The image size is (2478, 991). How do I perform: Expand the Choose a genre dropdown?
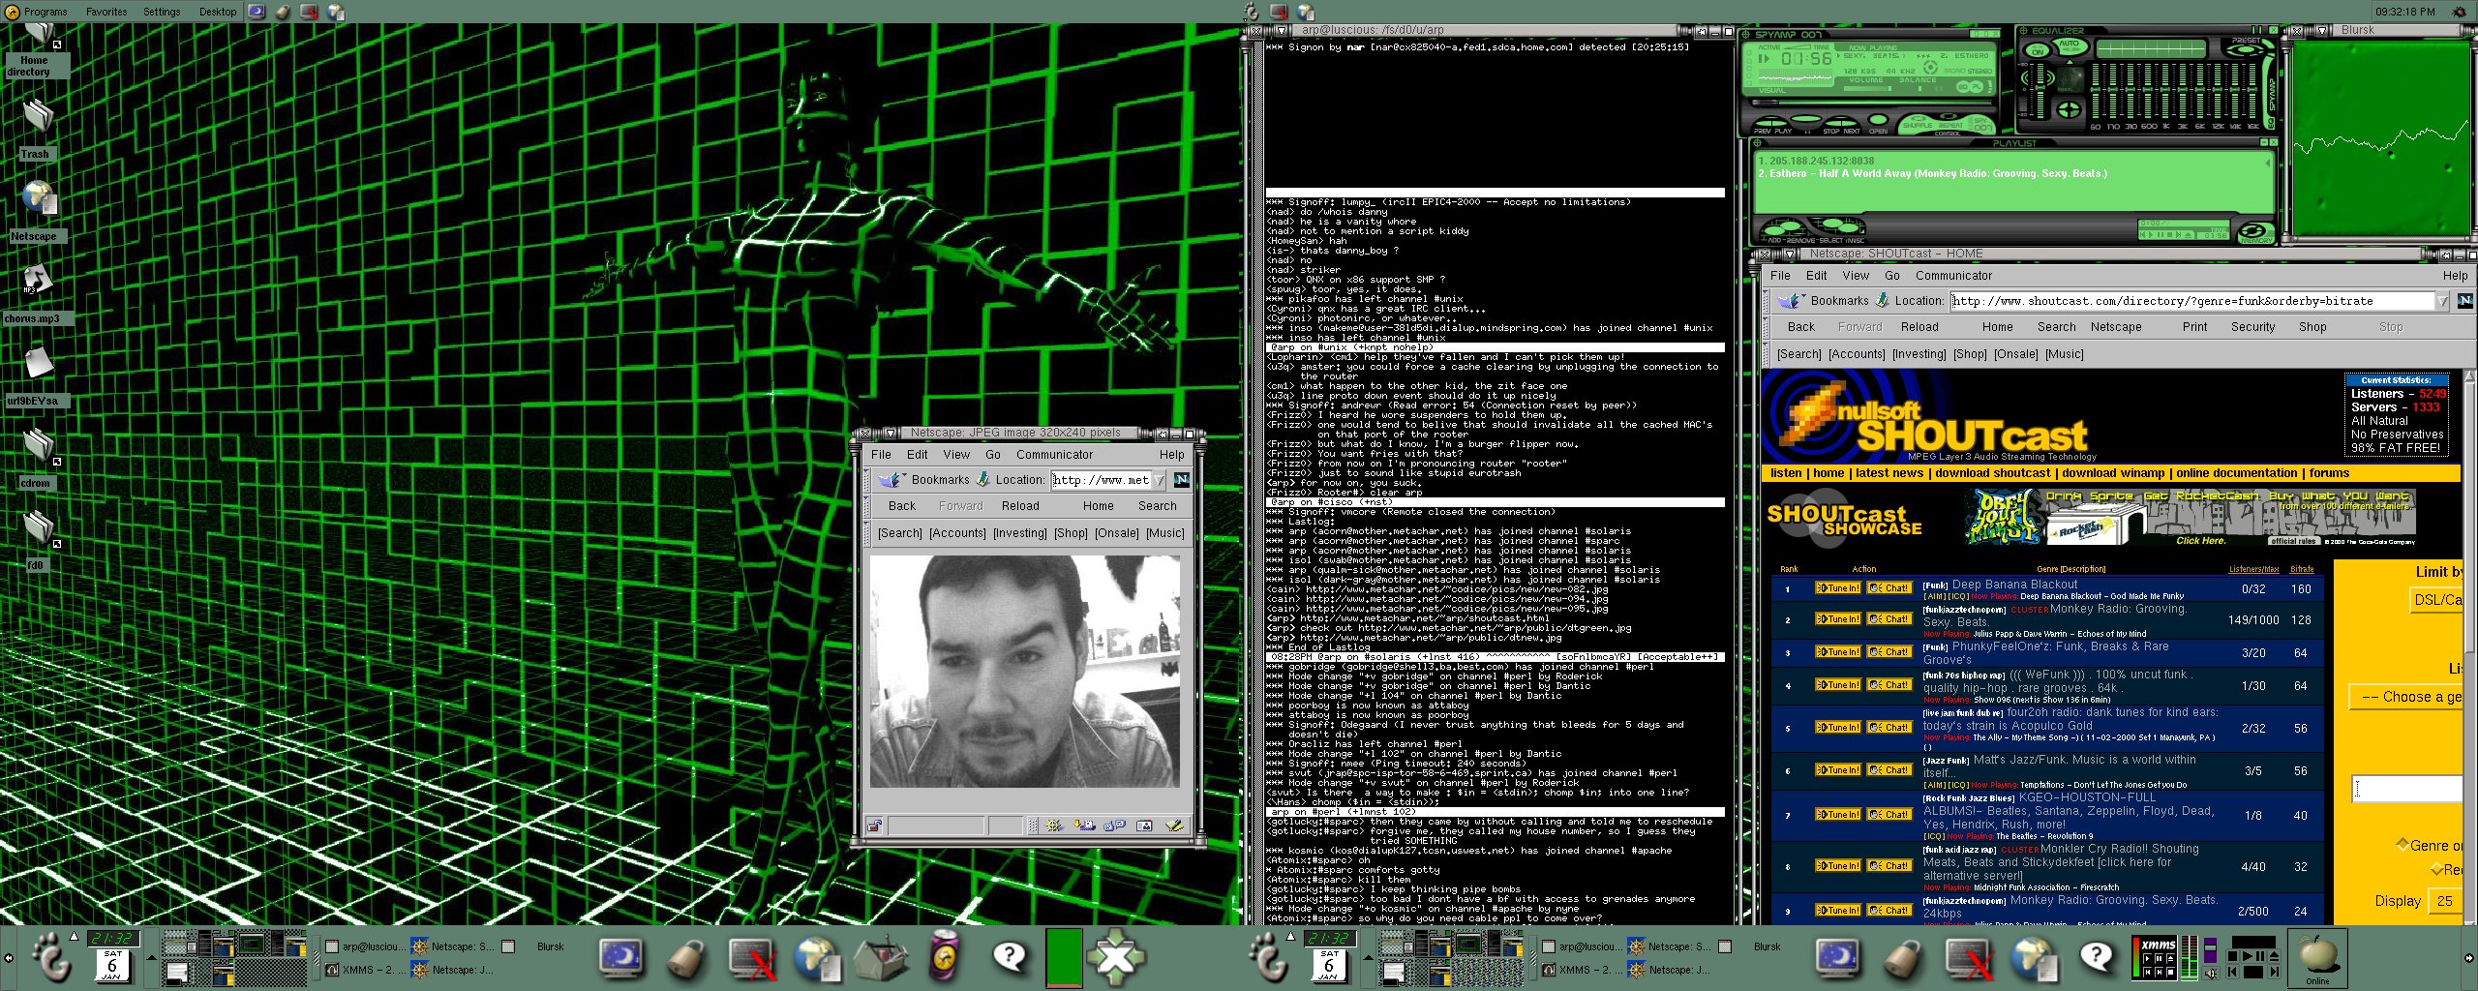(x=2406, y=697)
